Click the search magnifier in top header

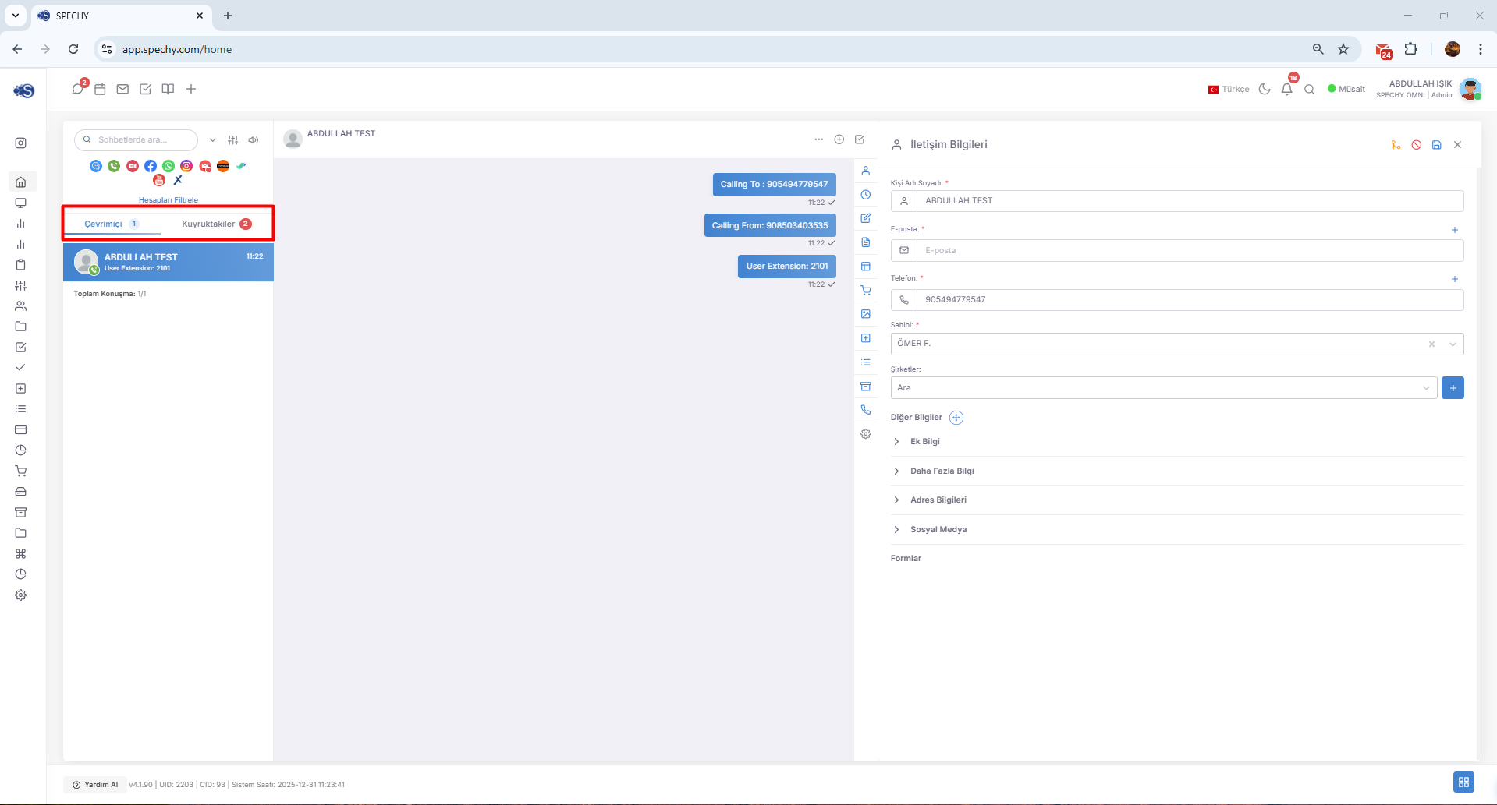(1310, 89)
